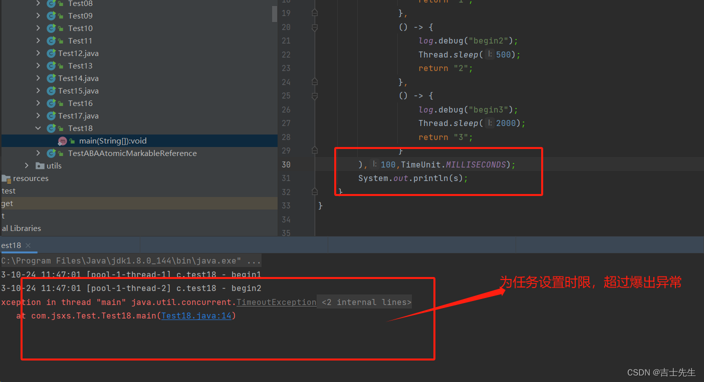Expand the Test16 tree node
The width and height of the screenshot is (704, 382).
38,103
